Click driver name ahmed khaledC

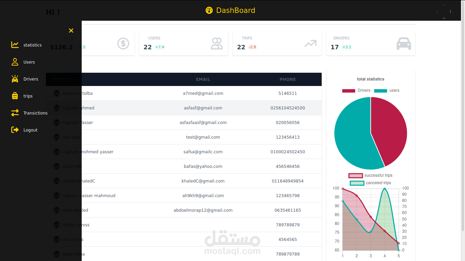79,181
